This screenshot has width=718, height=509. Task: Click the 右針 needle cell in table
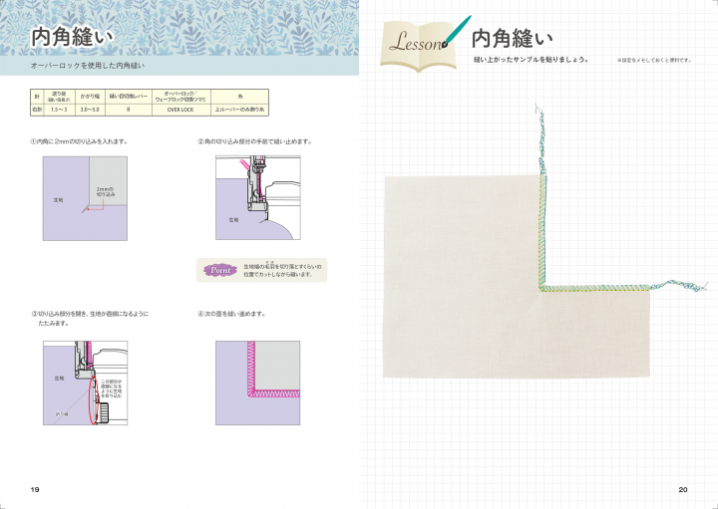point(38,110)
